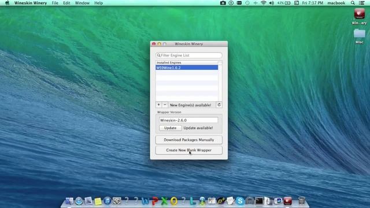This screenshot has height=208, width=370.
Task: Click the engine list vertical scrollbar
Action: click(220, 83)
